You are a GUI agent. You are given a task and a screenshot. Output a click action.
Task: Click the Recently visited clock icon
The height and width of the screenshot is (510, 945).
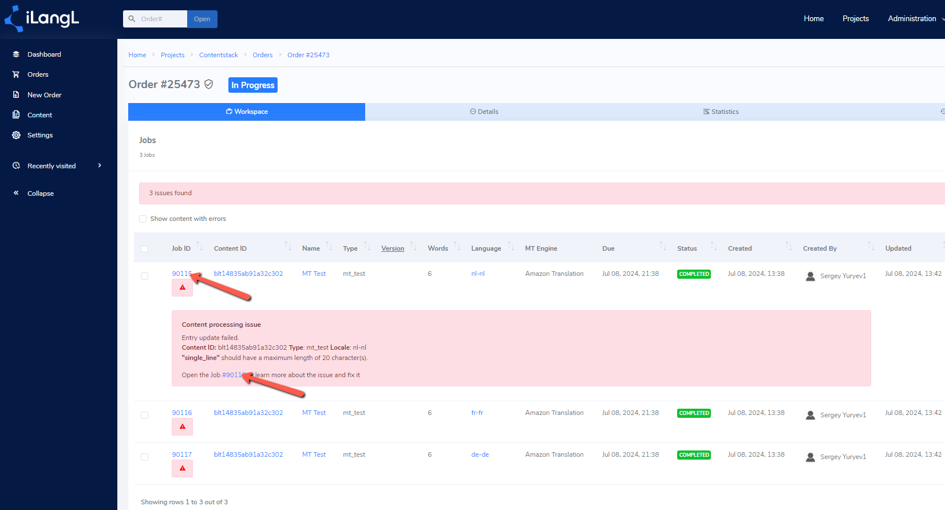(16, 165)
